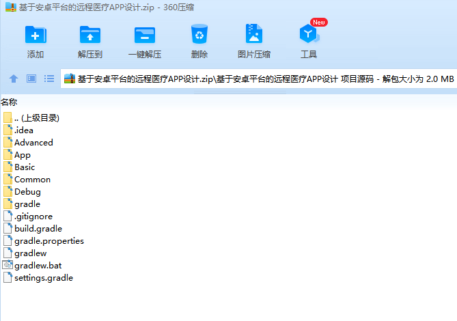Click the gradlew file icon
The height and width of the screenshot is (321, 457).
point(8,253)
